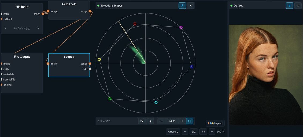
Task: Close the Output viewer panel
Action: 298,6
